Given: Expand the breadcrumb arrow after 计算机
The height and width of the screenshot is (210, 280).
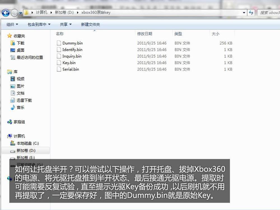Looking at the screenshot, I should (51, 13).
